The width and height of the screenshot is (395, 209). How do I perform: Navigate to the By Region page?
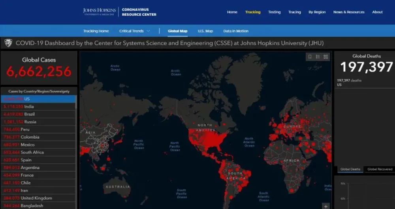pyautogui.click(x=317, y=12)
